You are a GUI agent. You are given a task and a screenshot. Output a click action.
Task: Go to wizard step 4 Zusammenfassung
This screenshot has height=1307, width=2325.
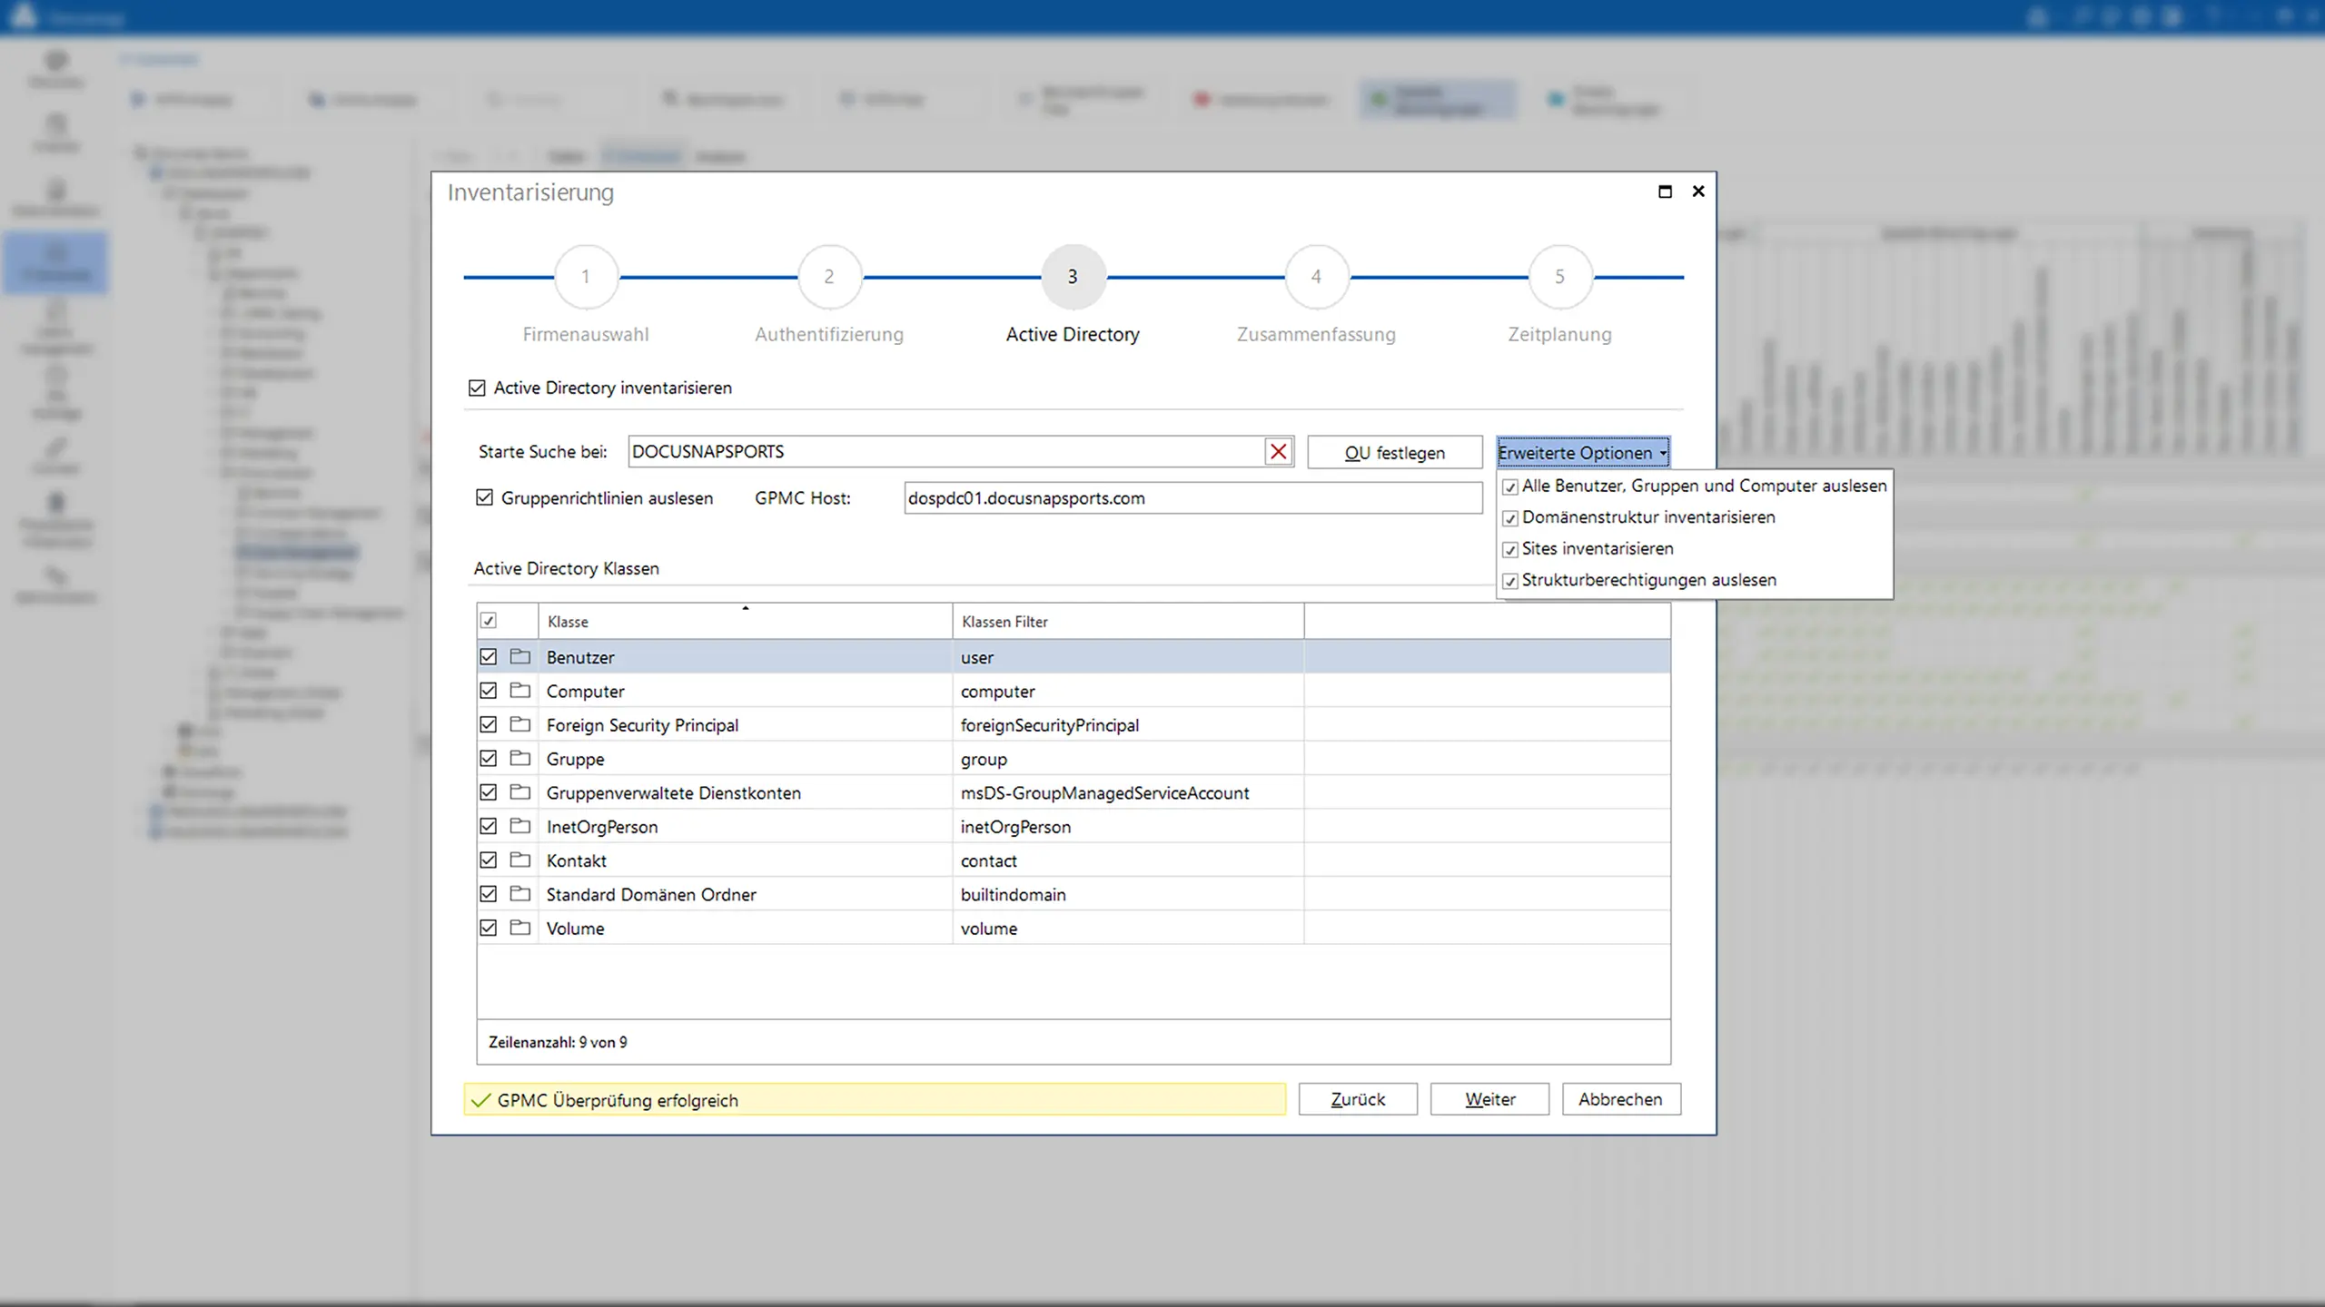pos(1316,277)
